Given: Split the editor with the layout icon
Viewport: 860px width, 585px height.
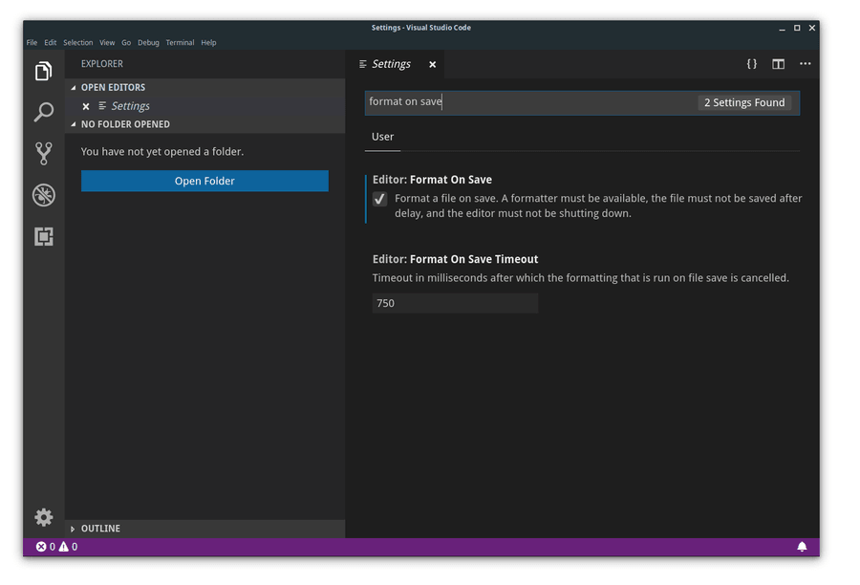Looking at the screenshot, I should [x=778, y=64].
